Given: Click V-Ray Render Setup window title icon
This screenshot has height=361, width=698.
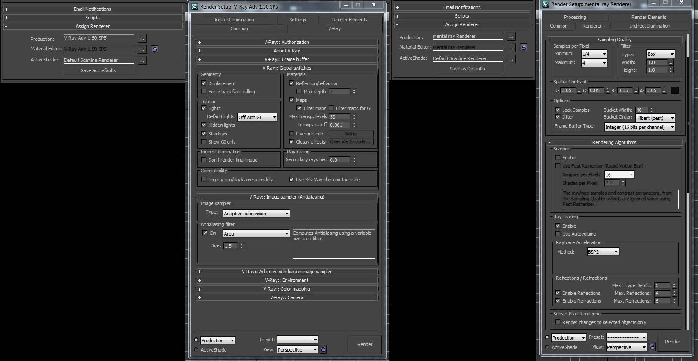Looking at the screenshot, I should coord(195,6).
